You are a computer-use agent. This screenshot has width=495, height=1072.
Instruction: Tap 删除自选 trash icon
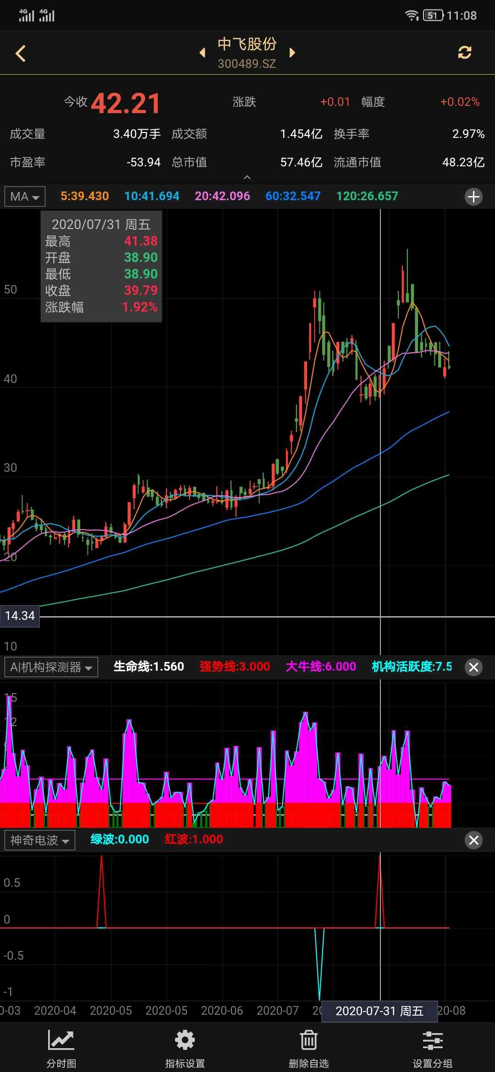point(308,1048)
